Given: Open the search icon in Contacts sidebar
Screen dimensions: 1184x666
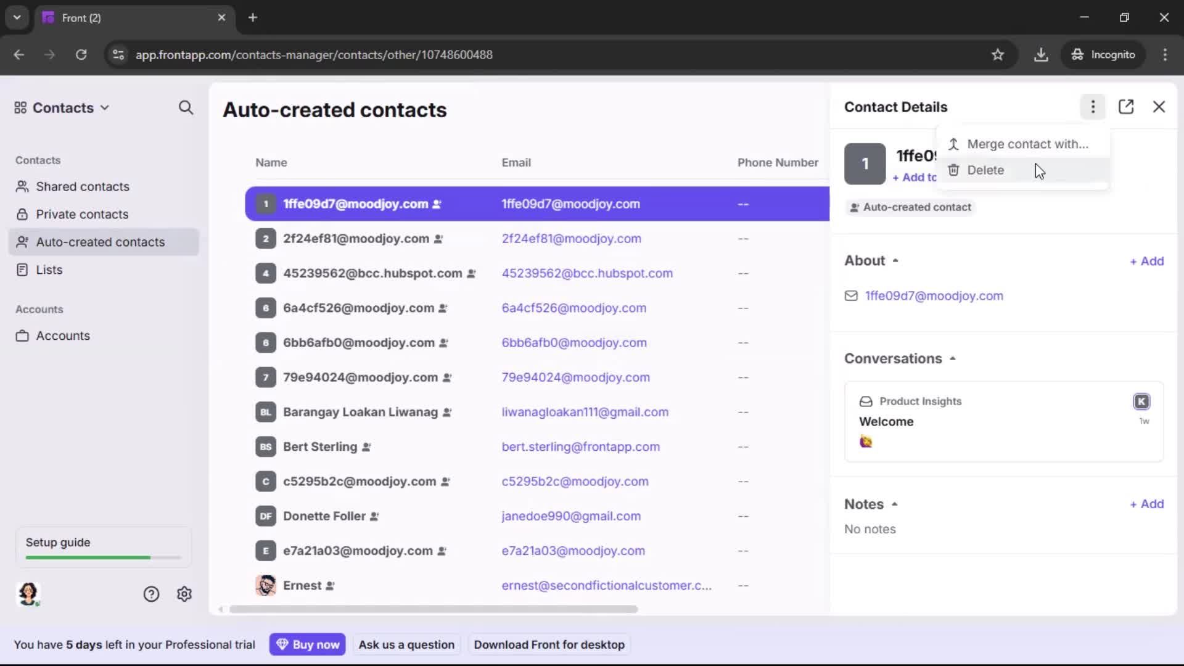Looking at the screenshot, I should tap(186, 107).
